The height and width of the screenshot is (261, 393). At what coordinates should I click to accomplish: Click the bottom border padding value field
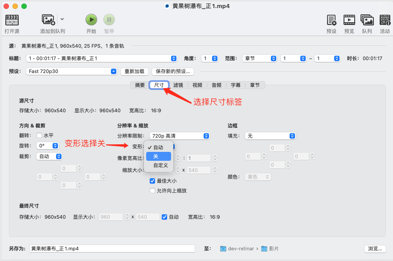277,164
